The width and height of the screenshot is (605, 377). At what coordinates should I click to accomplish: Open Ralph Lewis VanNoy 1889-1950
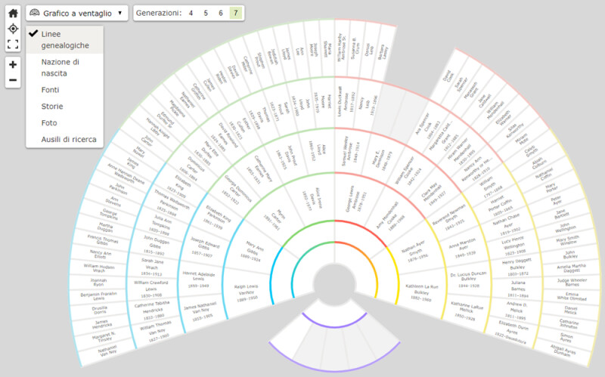(x=247, y=292)
